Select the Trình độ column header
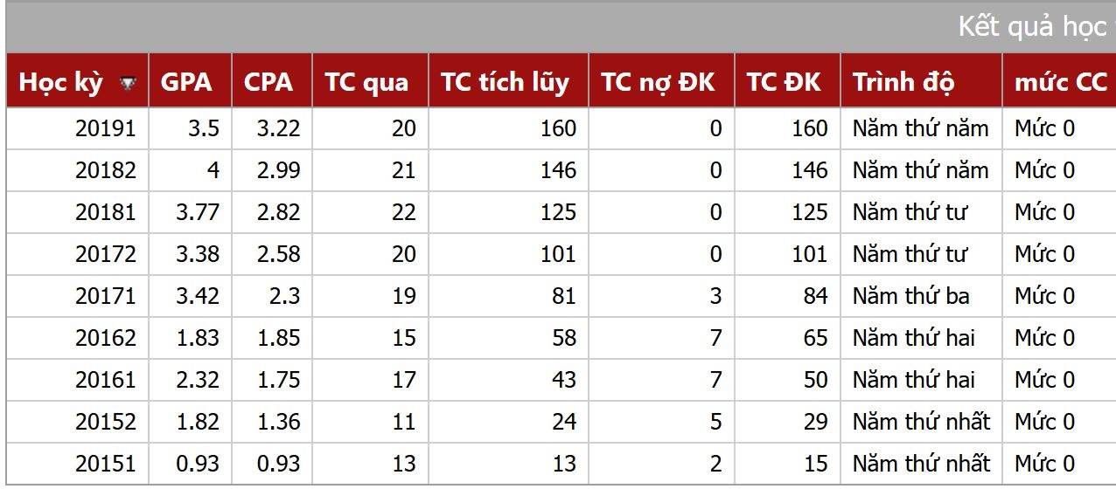 [x=903, y=82]
